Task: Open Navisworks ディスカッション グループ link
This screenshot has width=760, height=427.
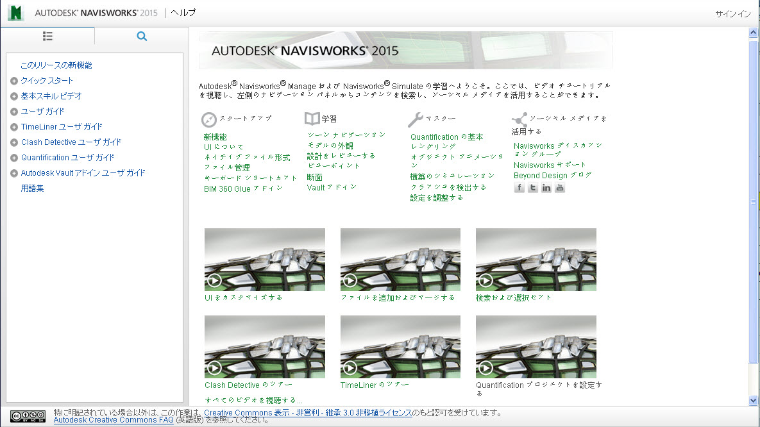Action: (x=558, y=150)
